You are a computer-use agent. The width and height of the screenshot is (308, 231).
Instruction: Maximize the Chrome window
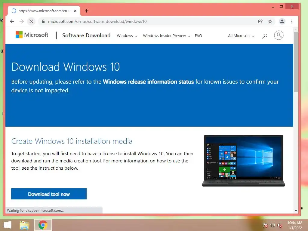[281, 7]
